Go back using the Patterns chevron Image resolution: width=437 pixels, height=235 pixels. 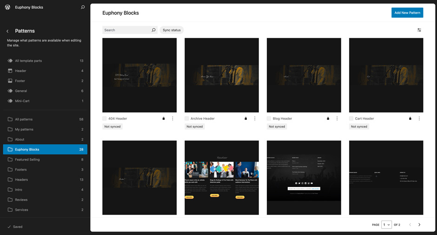coord(7,31)
